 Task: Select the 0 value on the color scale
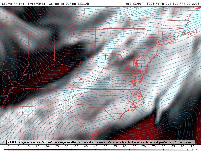click(9, 146)
